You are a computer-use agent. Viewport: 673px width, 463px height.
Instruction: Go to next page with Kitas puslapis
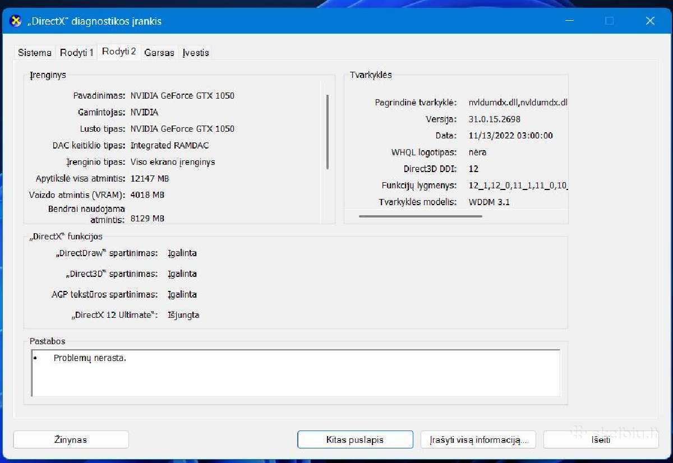click(x=355, y=439)
